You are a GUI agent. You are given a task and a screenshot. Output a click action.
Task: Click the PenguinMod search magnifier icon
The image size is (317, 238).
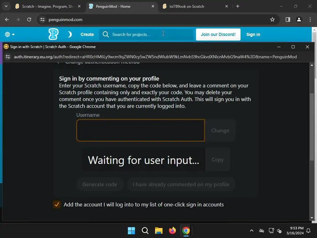(x=106, y=34)
